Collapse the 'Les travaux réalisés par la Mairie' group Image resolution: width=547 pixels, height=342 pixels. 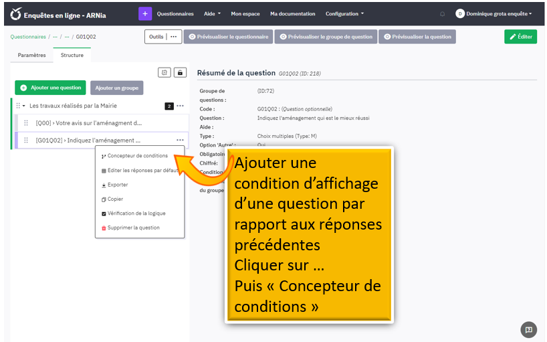[24, 106]
